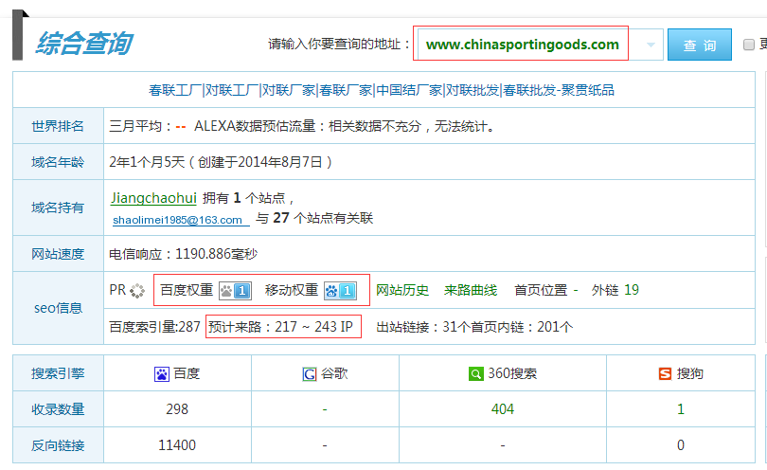Click the 外链 count 19 link
The height and width of the screenshot is (470, 767).
click(631, 290)
